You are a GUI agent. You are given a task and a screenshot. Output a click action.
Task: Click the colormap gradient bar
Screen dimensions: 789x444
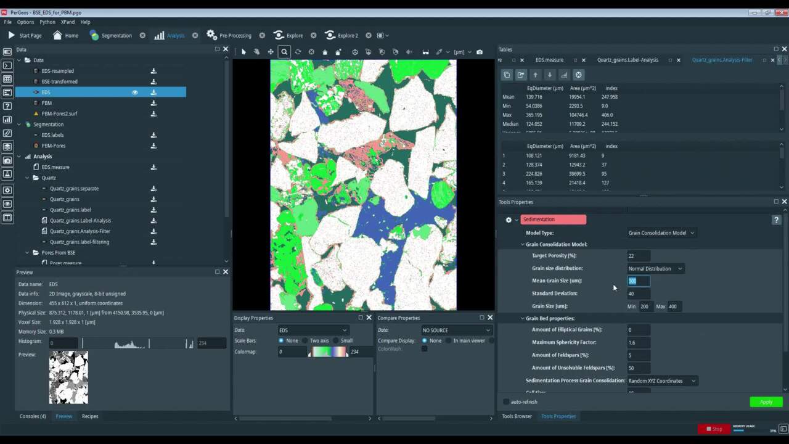click(329, 352)
